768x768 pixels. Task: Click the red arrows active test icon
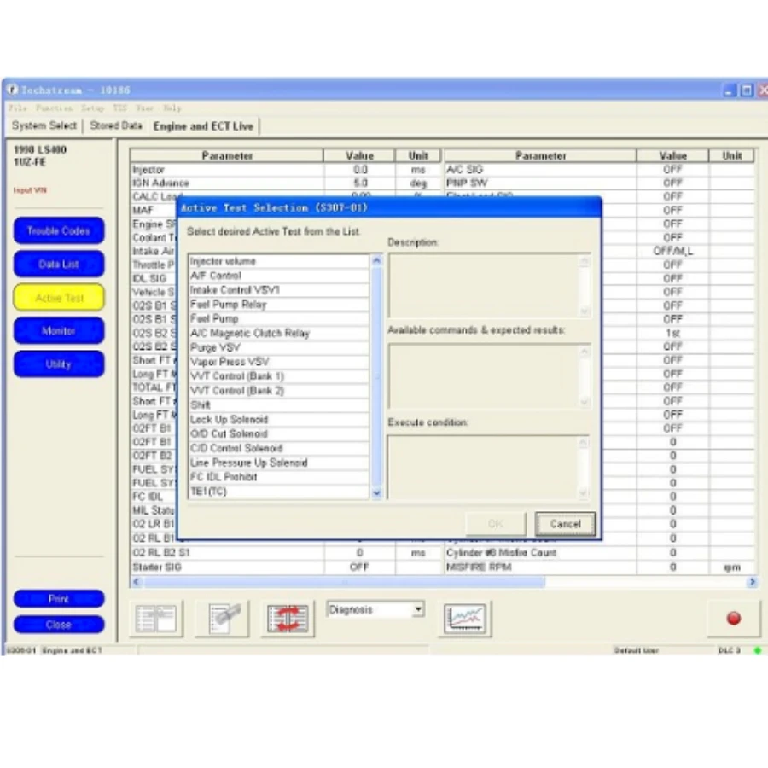point(288,619)
